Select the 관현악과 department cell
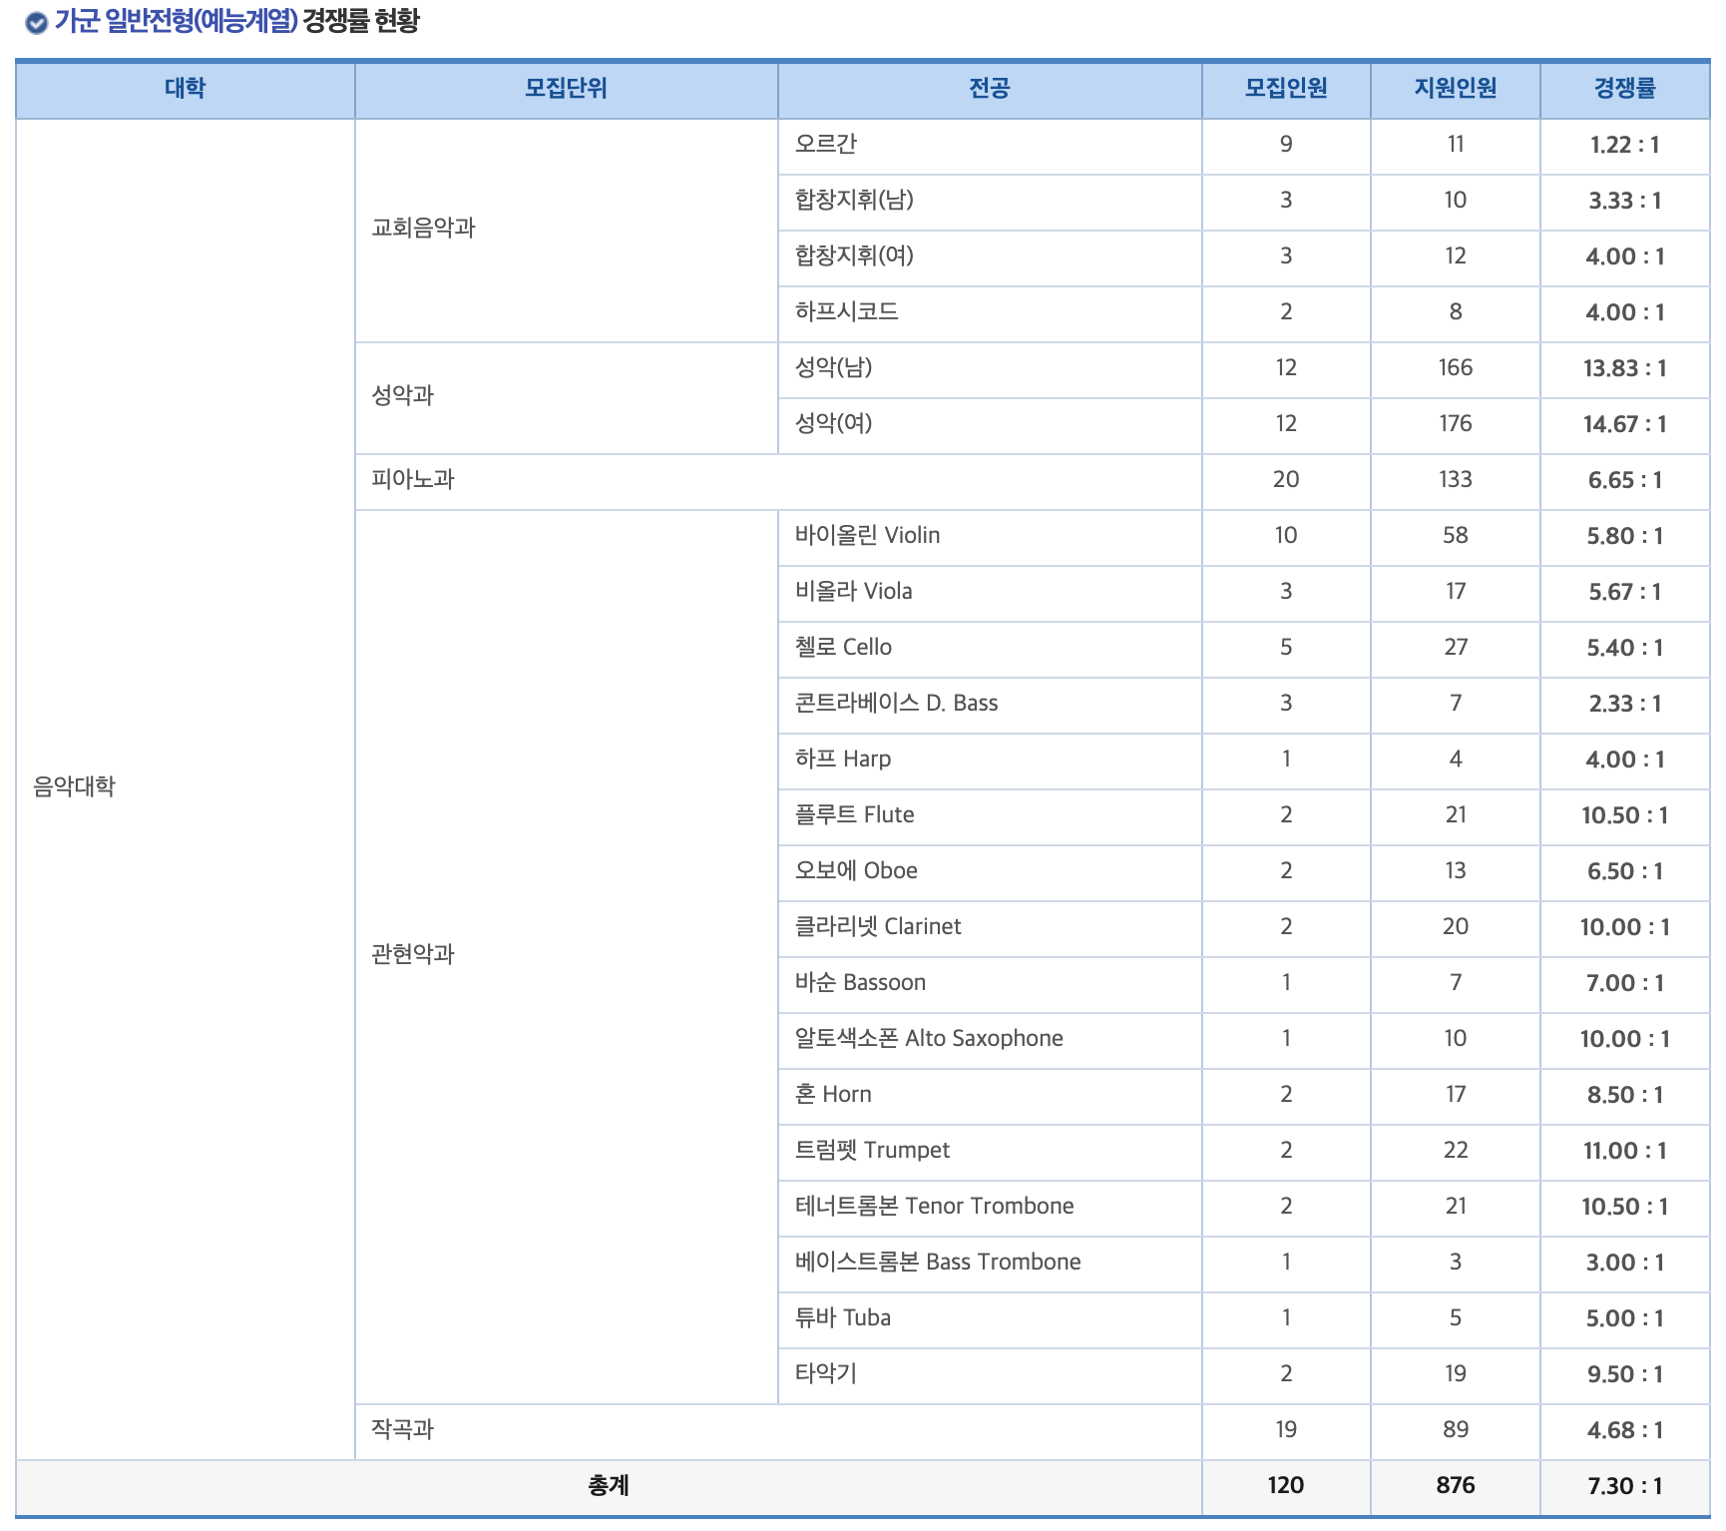Image resolution: width=1726 pixels, height=1531 pixels. (x=414, y=954)
